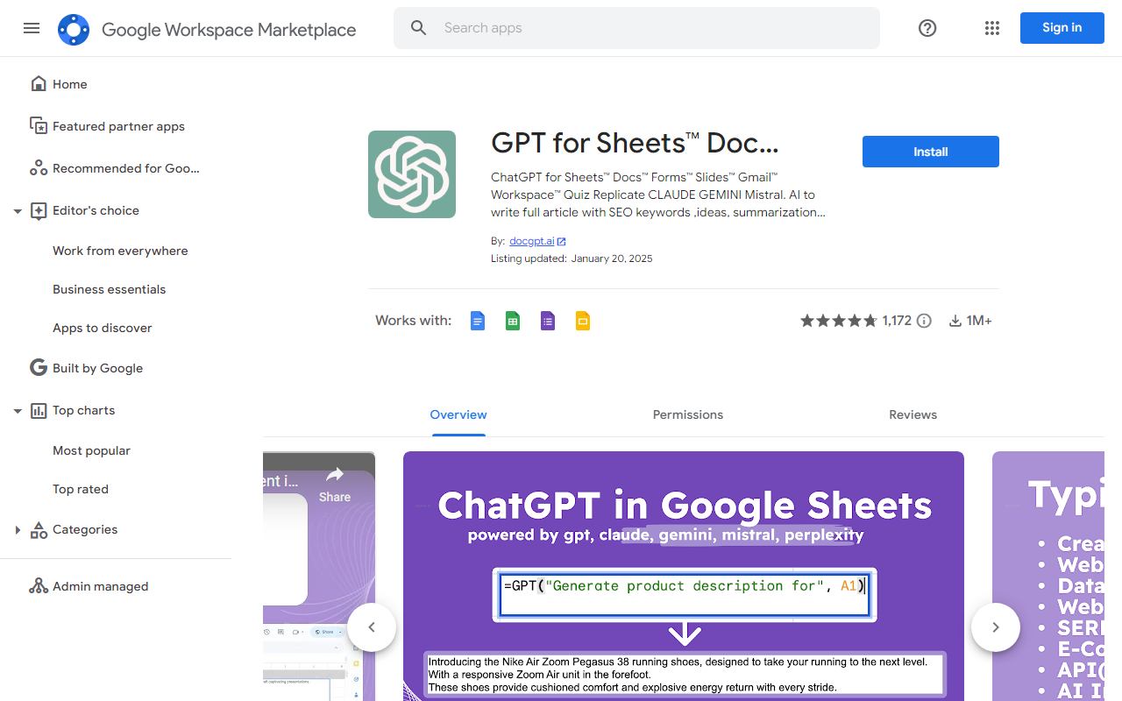Click the Google Docs works-with icon
The width and height of the screenshot is (1122, 701).
tap(478, 321)
